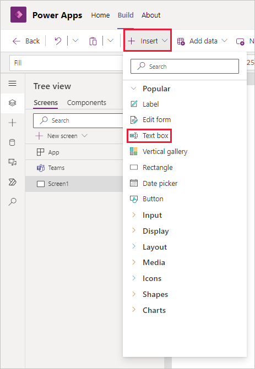Open the Add data dropdown

(x=202, y=41)
